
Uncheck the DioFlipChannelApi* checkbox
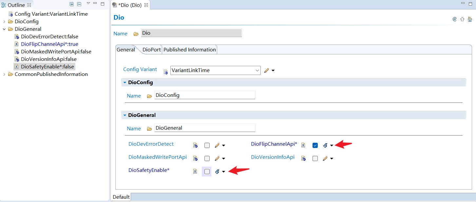[x=315, y=145]
